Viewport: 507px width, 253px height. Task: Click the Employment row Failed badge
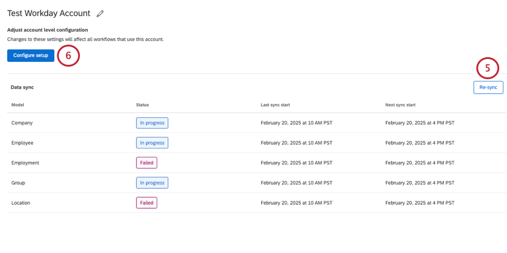tap(146, 163)
